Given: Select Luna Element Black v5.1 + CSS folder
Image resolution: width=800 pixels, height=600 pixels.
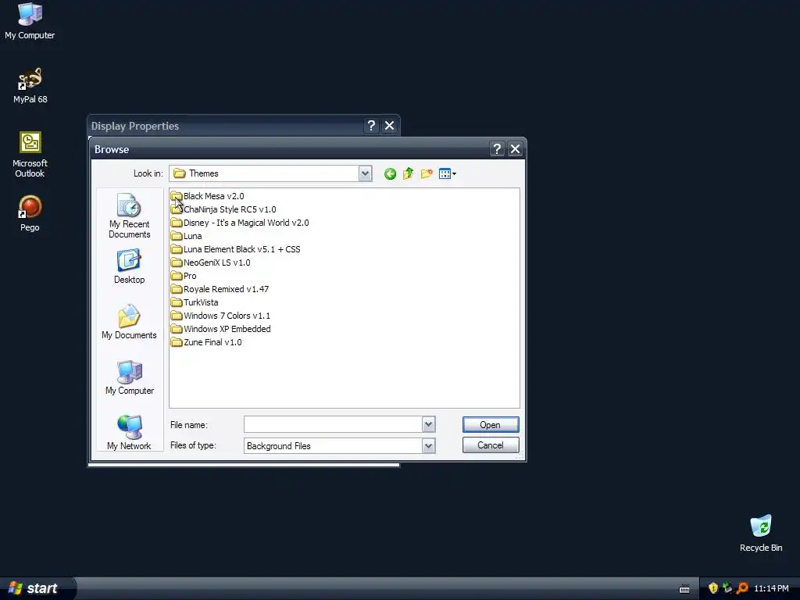Looking at the screenshot, I should click(x=236, y=249).
